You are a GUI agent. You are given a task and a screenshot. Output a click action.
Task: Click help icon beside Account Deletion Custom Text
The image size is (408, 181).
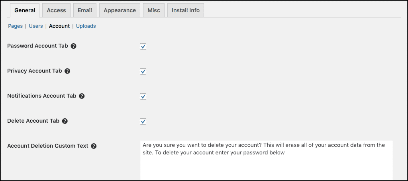(94, 146)
